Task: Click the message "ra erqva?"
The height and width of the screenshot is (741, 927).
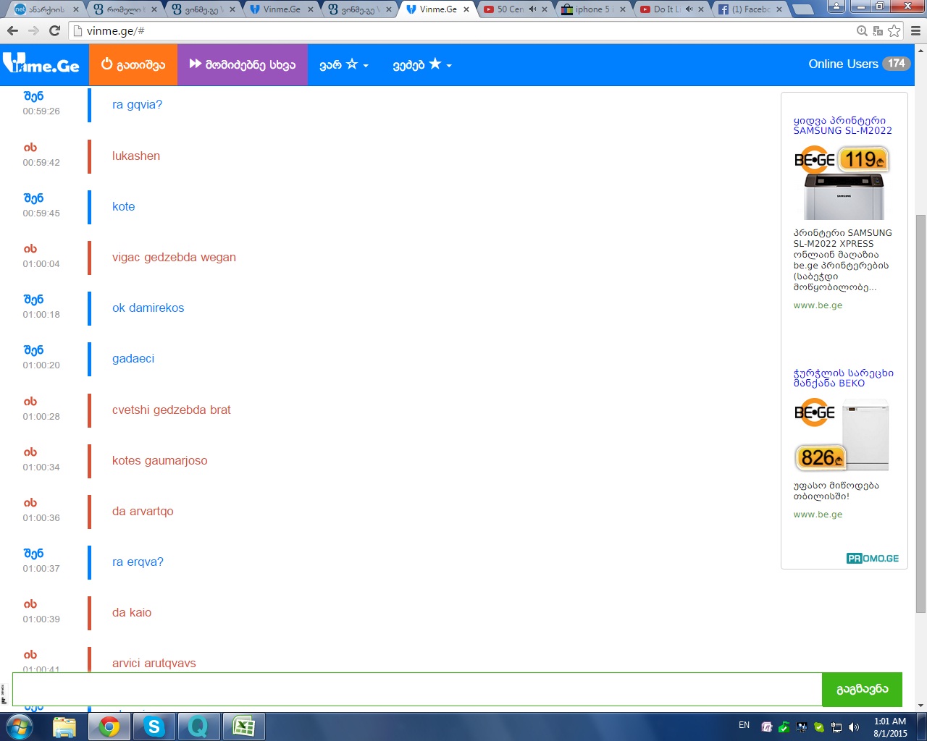Action: 138,562
